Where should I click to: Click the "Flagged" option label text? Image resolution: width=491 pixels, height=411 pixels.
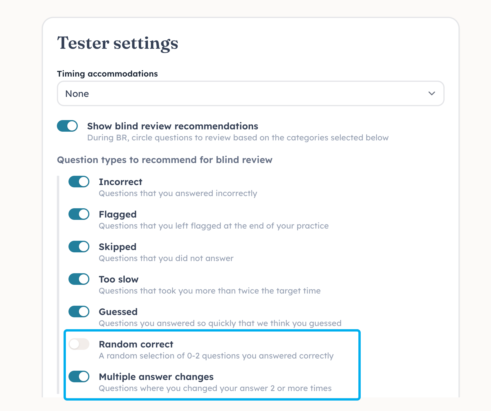[118, 214]
